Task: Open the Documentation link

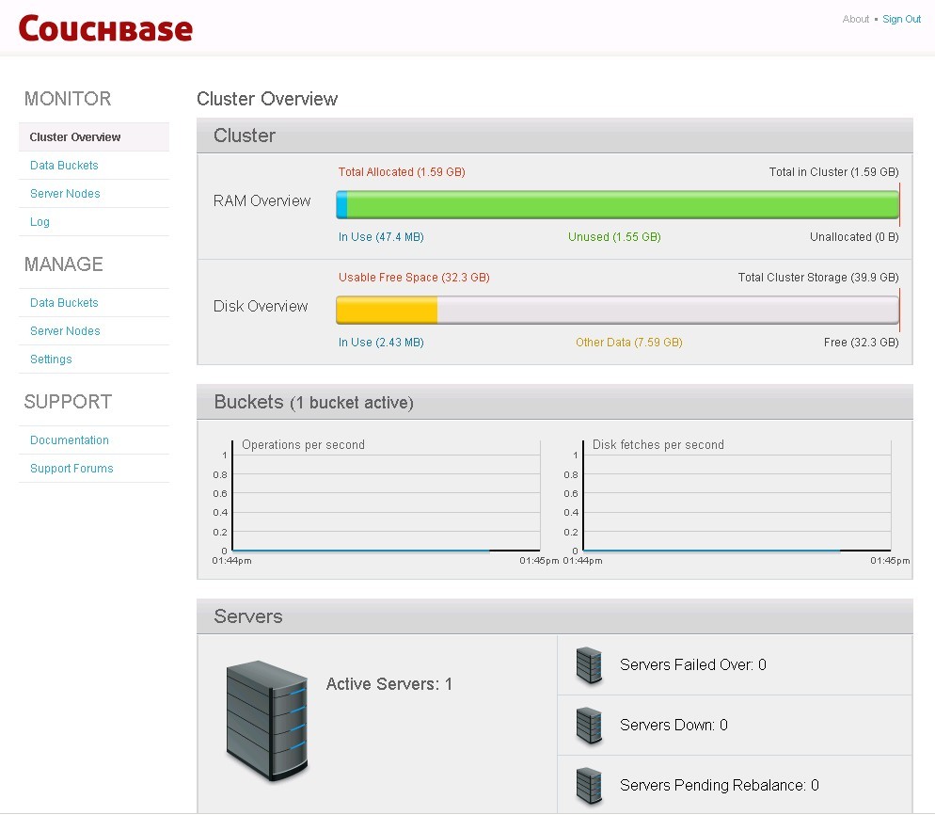Action: (70, 440)
